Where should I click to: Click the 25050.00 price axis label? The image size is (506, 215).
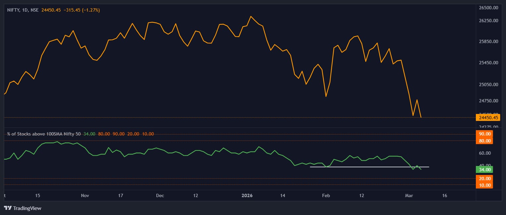click(x=489, y=84)
